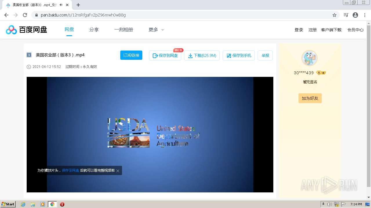Click the username 30****439
This screenshot has width=371, height=208.
click(x=304, y=73)
